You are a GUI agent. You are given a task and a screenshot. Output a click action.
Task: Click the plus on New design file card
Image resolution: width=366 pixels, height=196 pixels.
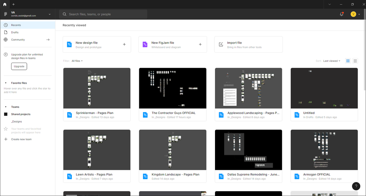pyautogui.click(x=124, y=44)
